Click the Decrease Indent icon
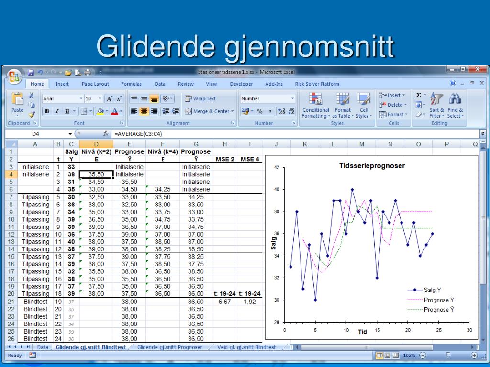Viewport: 490px width, 367px height. coord(166,111)
